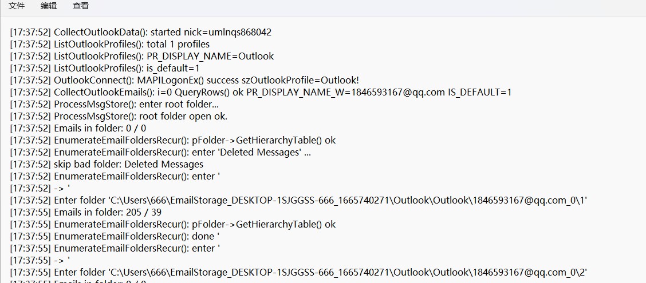Click the EnumerateEmailFoldersRecur(): done line
The image size is (646, 283).
[x=136, y=236]
